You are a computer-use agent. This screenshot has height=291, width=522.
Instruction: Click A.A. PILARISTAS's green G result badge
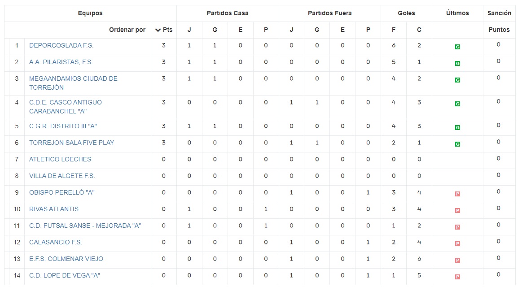click(x=457, y=63)
